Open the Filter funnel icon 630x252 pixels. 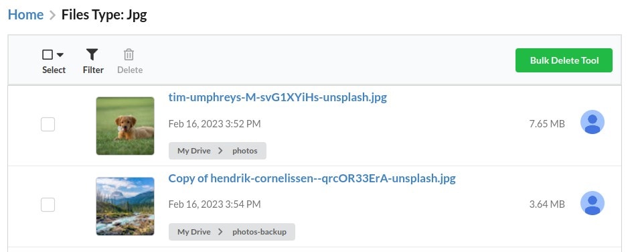[x=92, y=54]
